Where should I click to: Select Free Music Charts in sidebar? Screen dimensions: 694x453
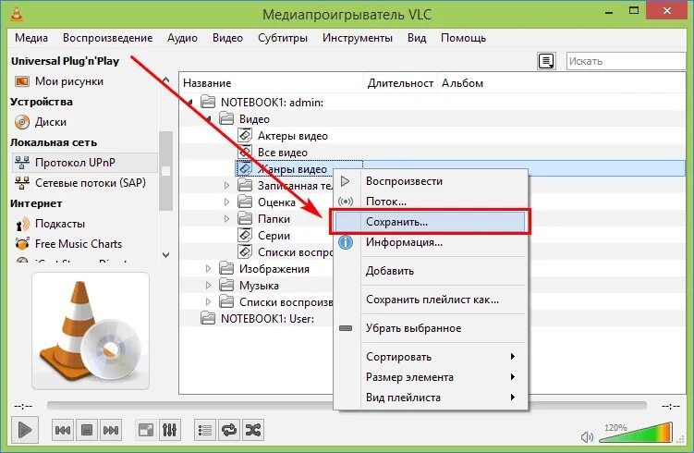(79, 244)
